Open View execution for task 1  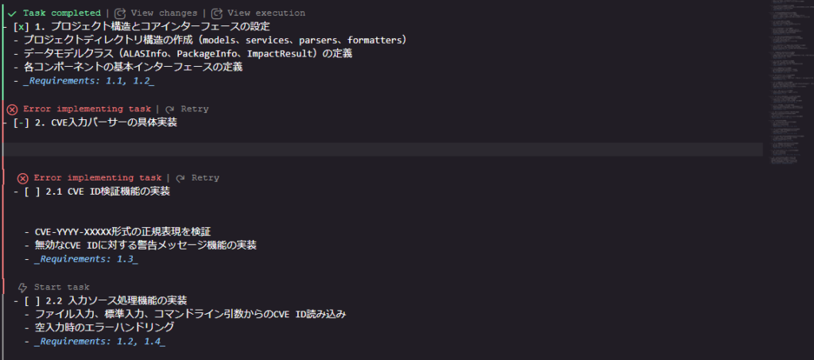coord(266,13)
